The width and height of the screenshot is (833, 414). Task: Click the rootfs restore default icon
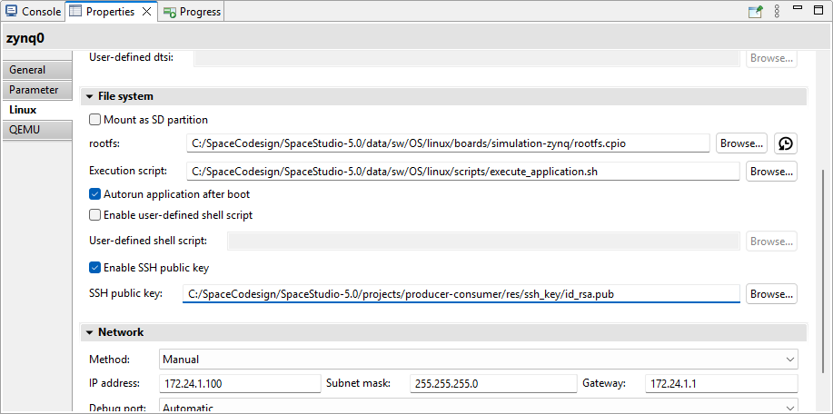[786, 143]
